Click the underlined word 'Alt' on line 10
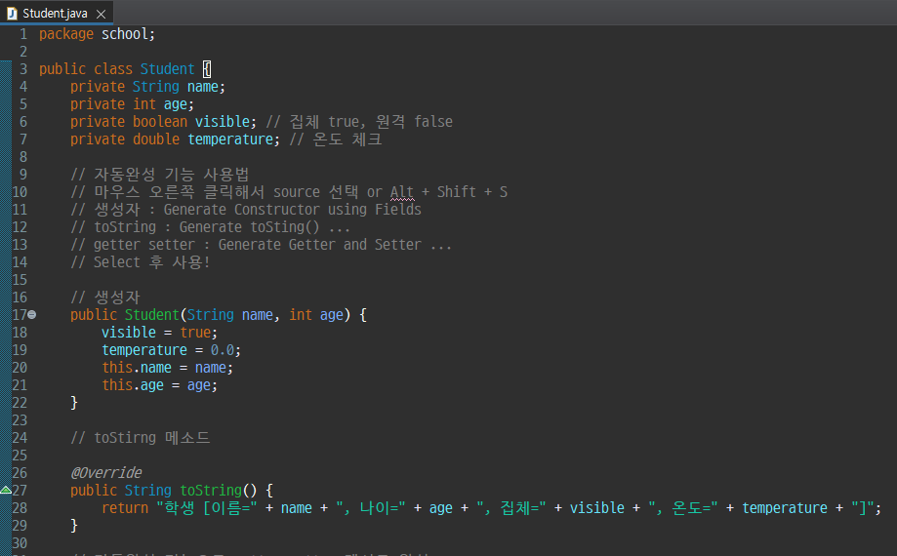This screenshot has width=897, height=556. point(402,192)
